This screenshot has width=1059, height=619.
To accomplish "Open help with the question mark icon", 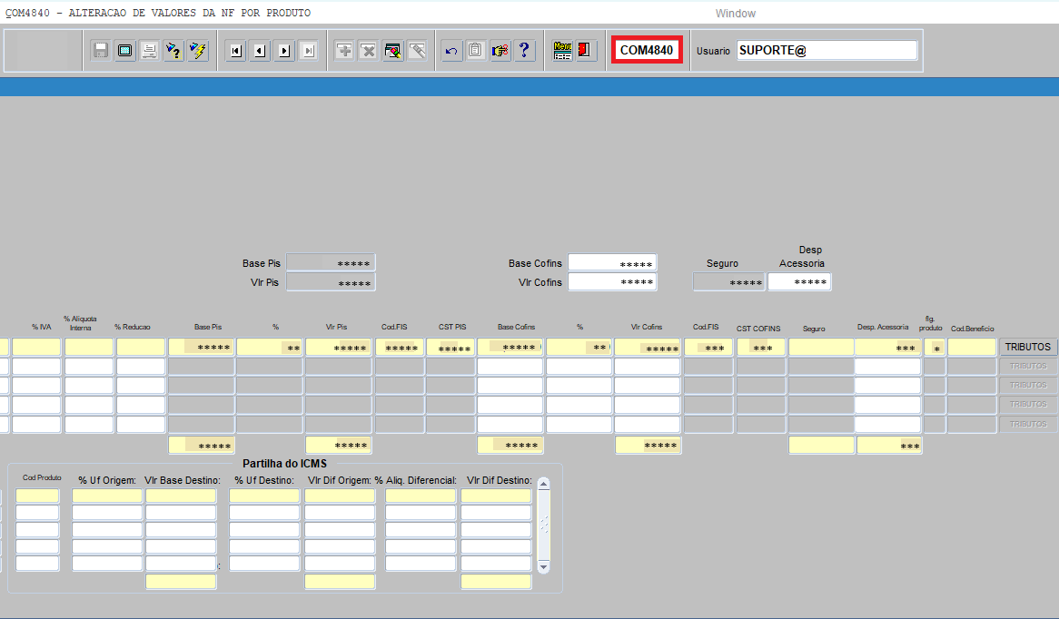I will tap(524, 51).
